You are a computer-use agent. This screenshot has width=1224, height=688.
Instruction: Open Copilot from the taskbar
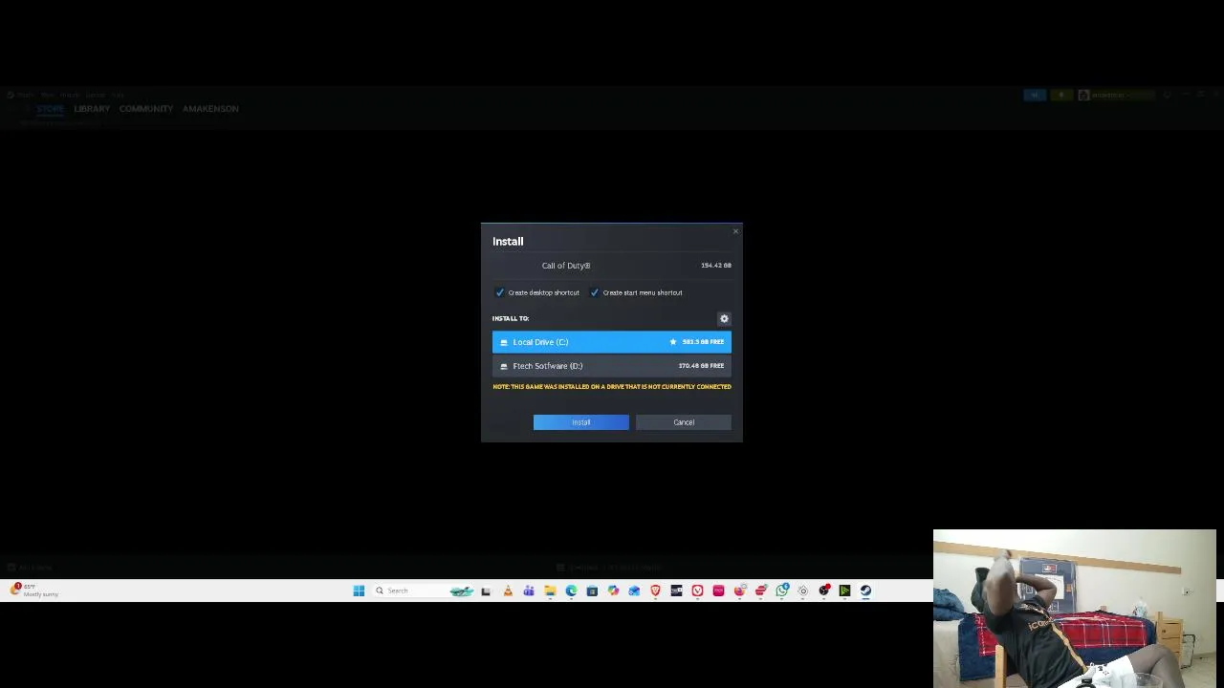613,591
